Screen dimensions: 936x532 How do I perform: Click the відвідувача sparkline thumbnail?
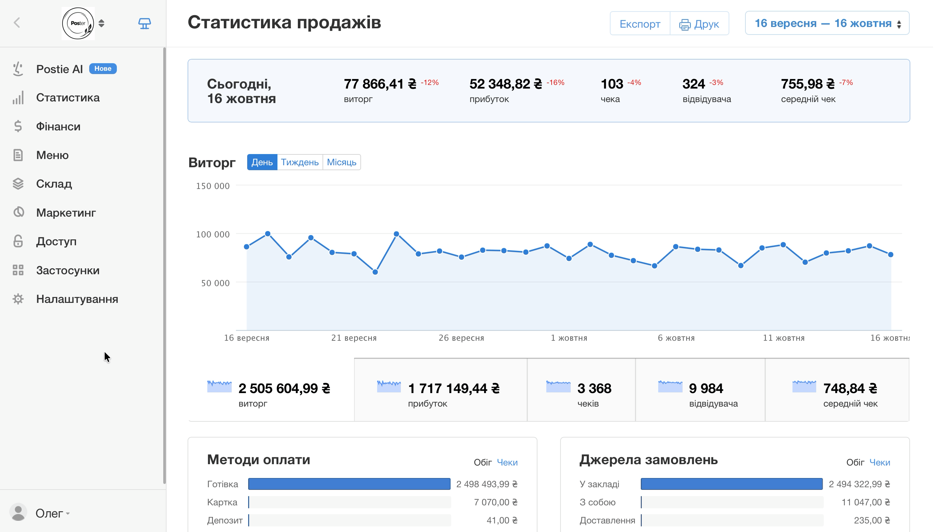click(672, 387)
